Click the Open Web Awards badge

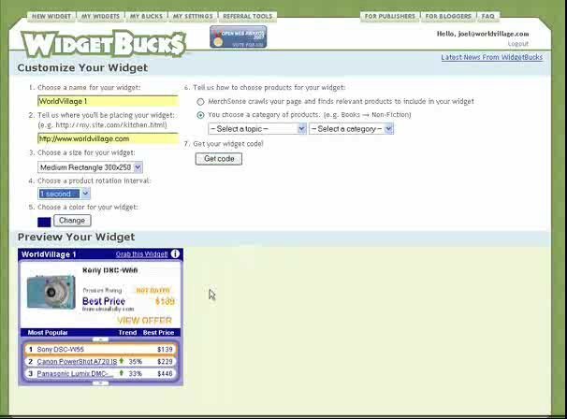click(x=239, y=36)
